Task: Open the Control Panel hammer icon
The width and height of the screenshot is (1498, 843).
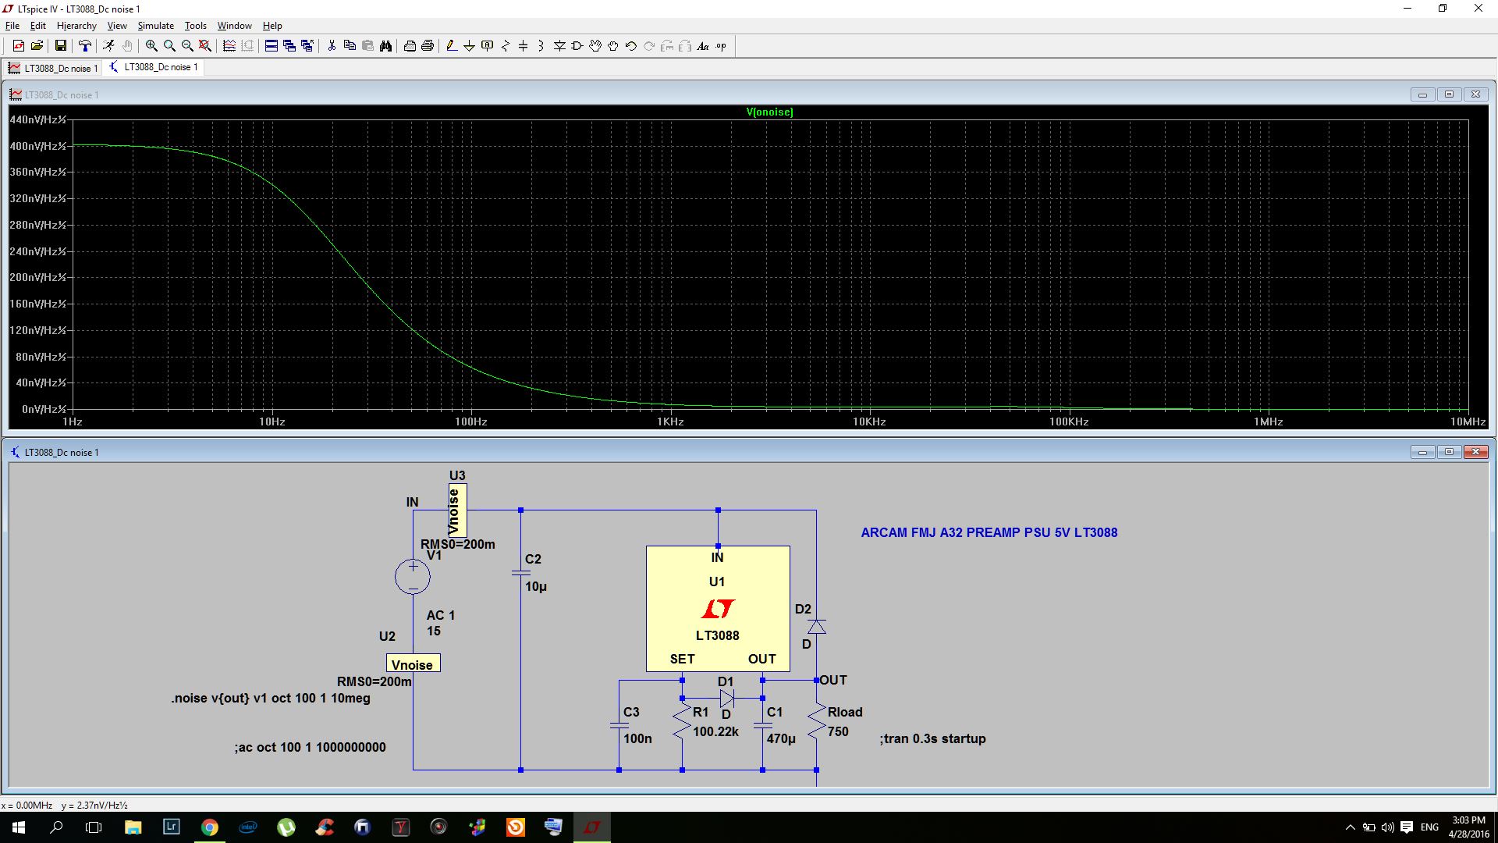Action: pyautogui.click(x=85, y=46)
